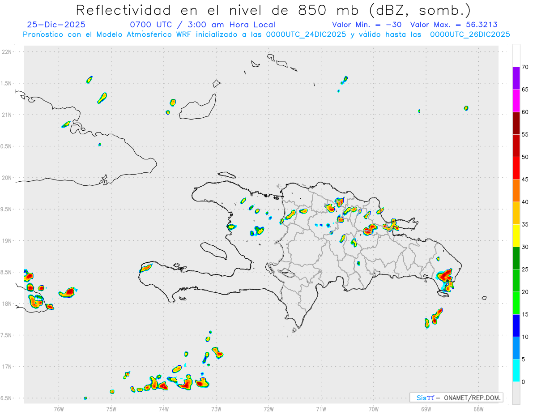The height and width of the screenshot is (415, 537).
Task: Click the 'Valor Min. = -30' readout
Action: 367,25
